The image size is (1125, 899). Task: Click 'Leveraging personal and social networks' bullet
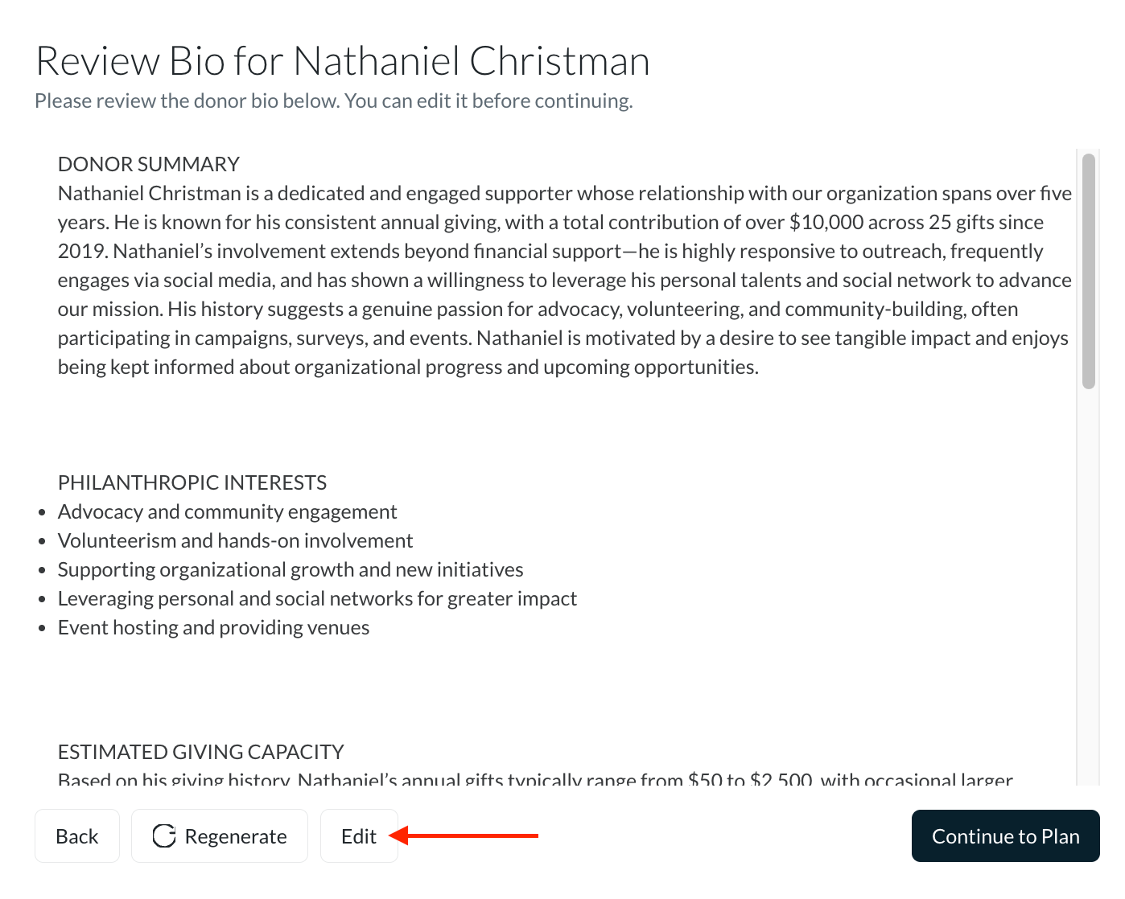[x=317, y=598]
